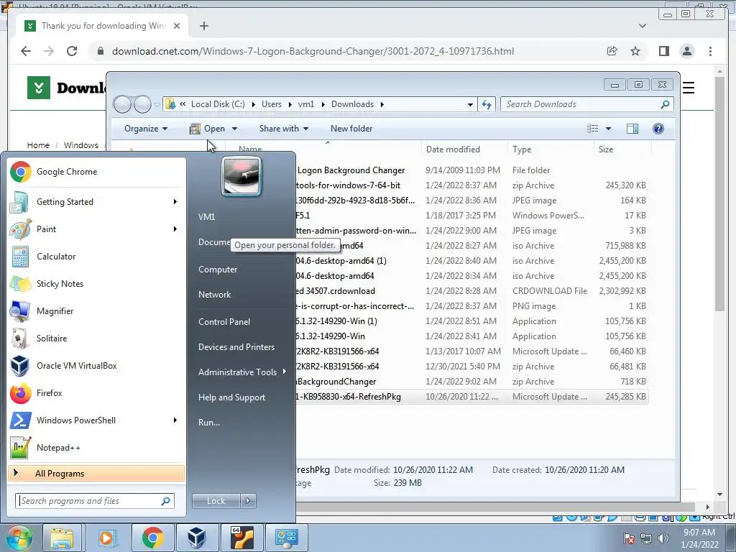Focus the Search programs and files box

tap(95, 501)
